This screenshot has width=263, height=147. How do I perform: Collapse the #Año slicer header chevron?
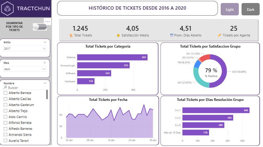coord(45,42)
